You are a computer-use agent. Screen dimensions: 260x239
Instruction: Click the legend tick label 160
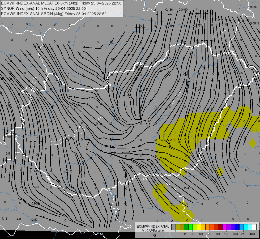click(235, 234)
